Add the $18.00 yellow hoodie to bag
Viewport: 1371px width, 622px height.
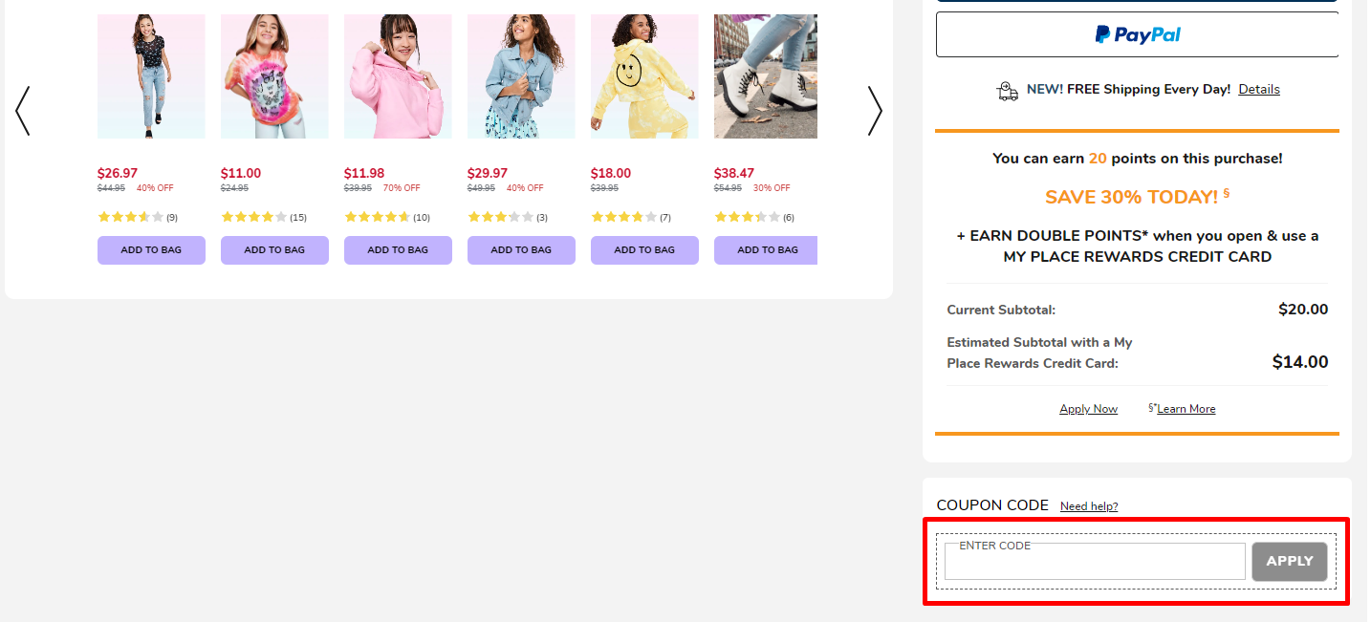(x=644, y=250)
